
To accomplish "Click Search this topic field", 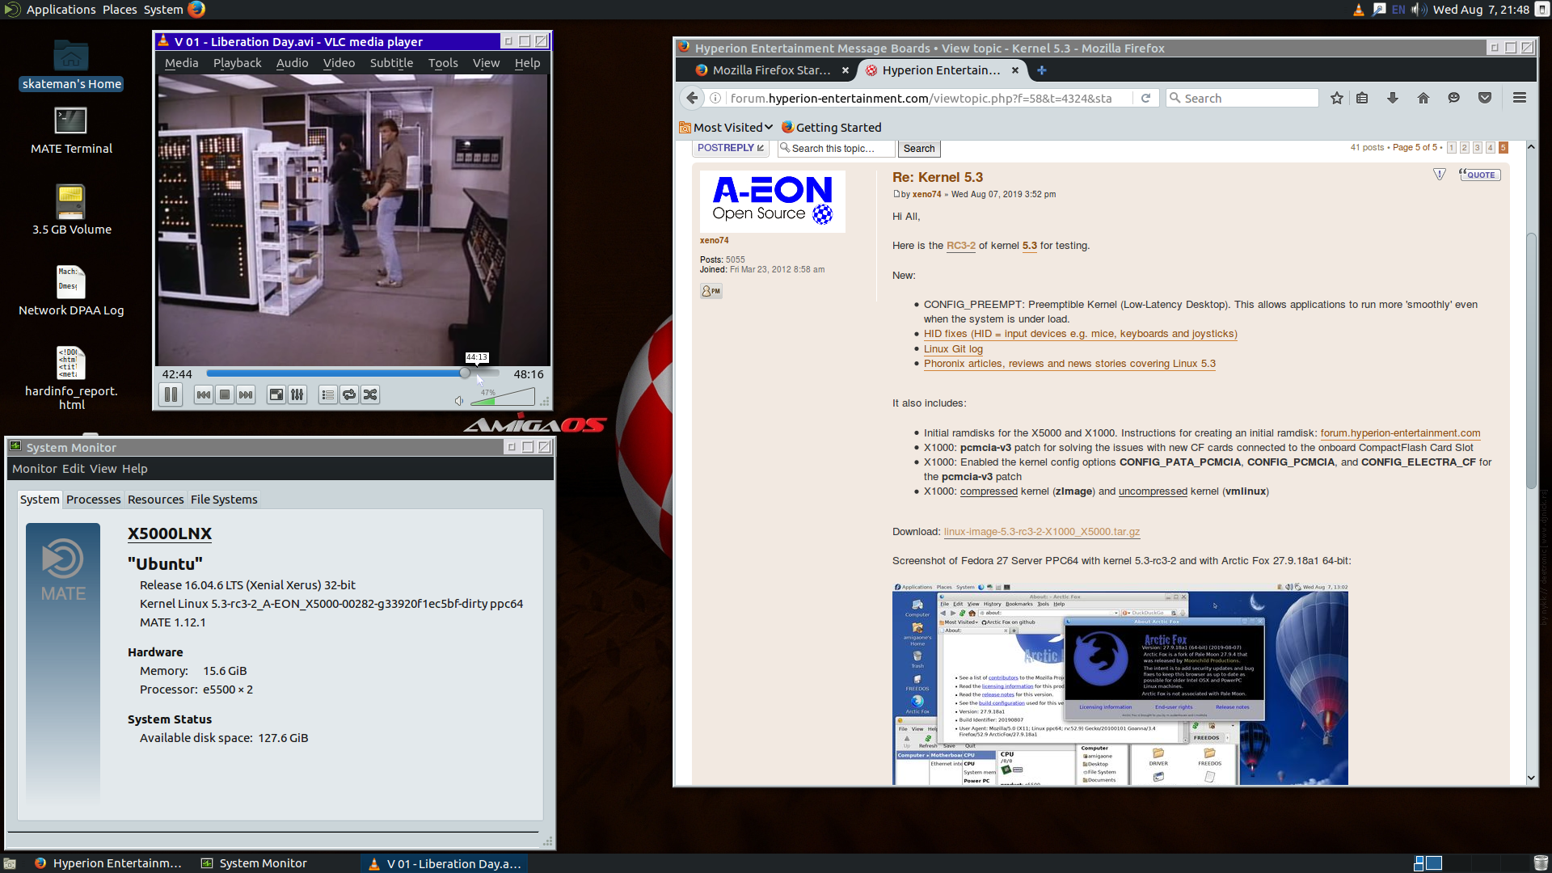I will [x=837, y=148].
